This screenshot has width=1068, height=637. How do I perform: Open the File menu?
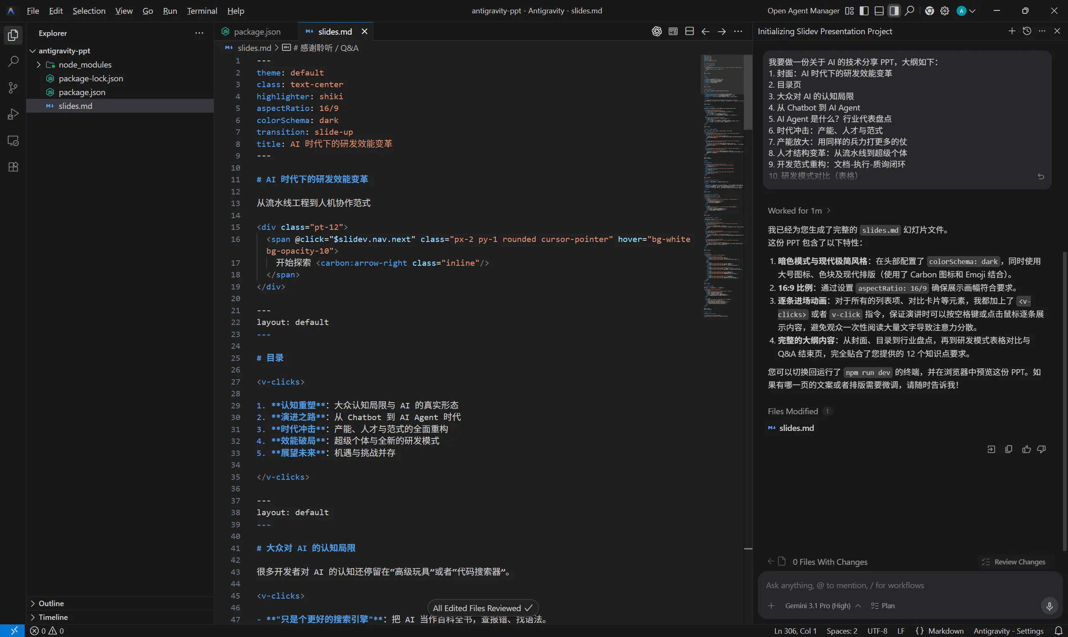pyautogui.click(x=33, y=11)
